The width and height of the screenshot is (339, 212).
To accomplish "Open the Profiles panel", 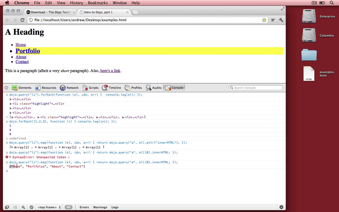I will (x=133, y=88).
